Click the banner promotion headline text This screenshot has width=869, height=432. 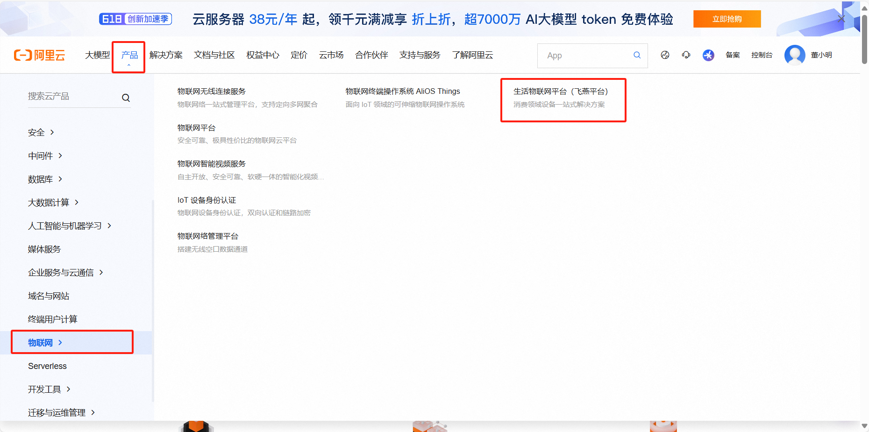[x=433, y=19]
